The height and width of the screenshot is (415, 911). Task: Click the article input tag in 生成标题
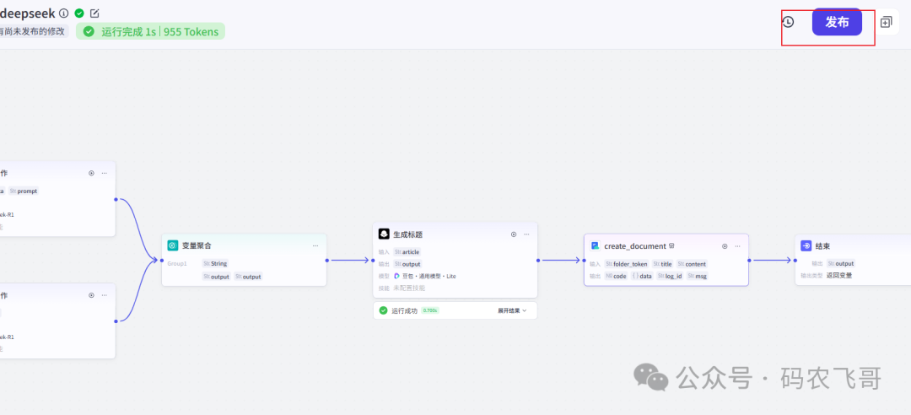(407, 251)
